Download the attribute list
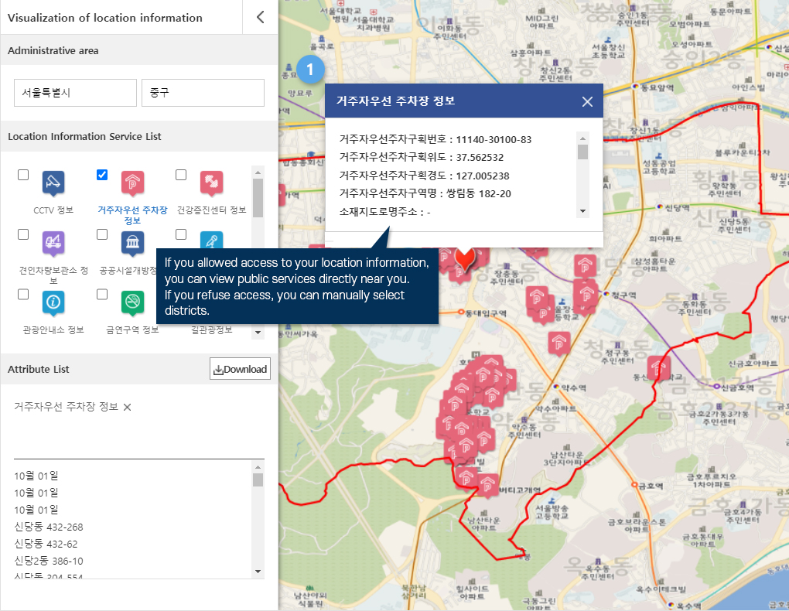This screenshot has height=611, width=789. (x=240, y=369)
